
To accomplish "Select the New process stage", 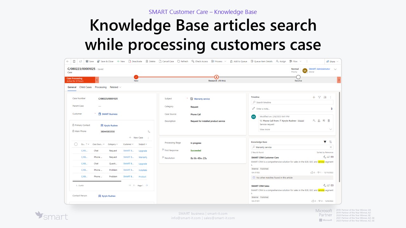I will point(136,77).
